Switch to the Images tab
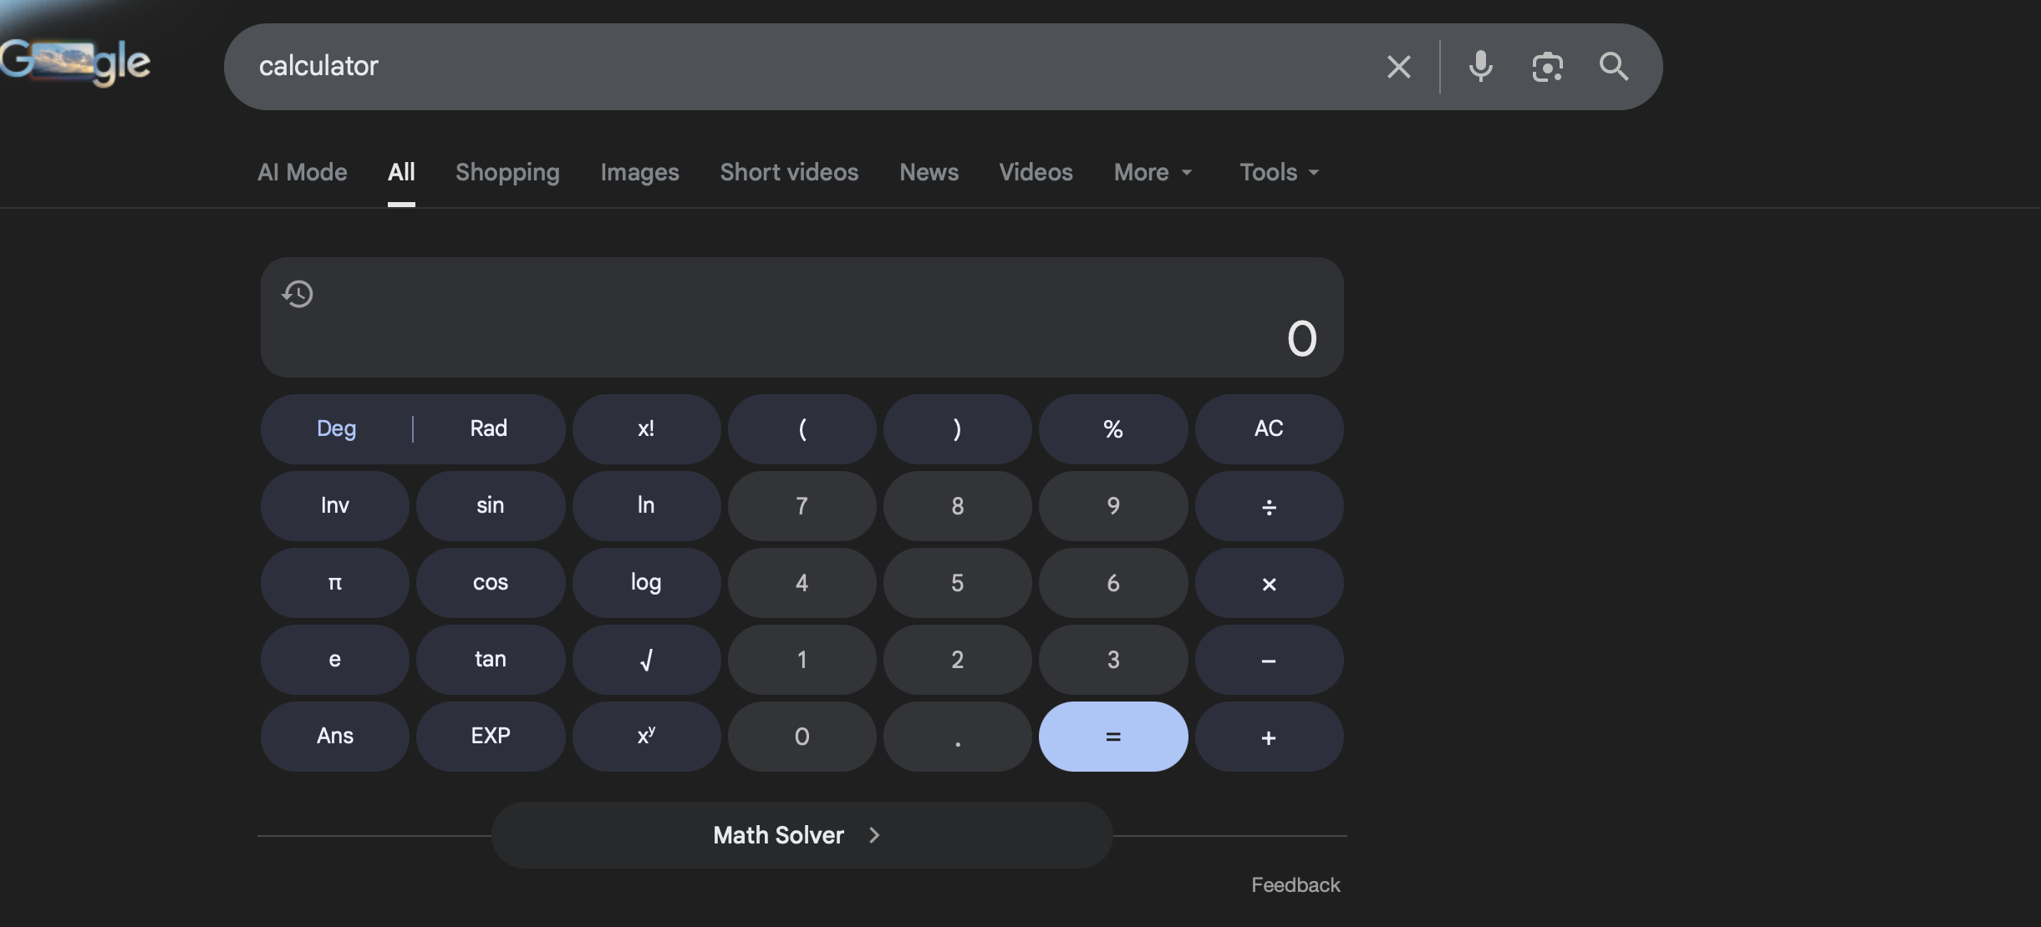Viewport: 2041px width, 927px height. tap(639, 172)
